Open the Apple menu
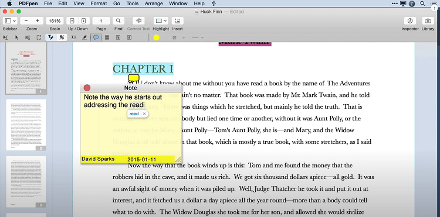This screenshot has width=440, height=217. point(9,4)
